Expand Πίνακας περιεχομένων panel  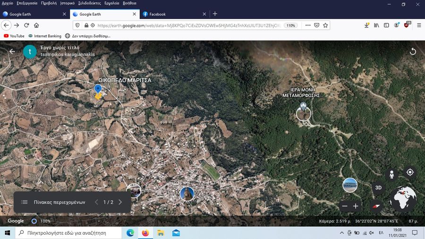coord(59,202)
